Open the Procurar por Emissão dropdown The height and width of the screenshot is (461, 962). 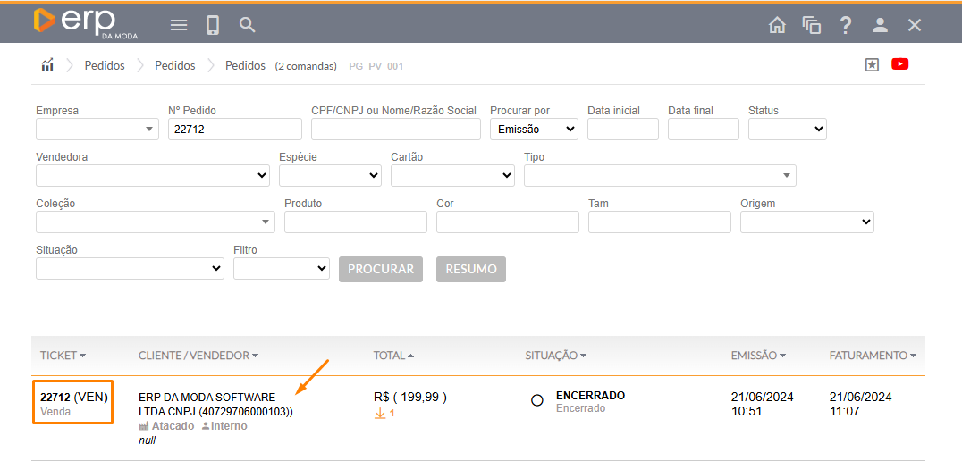click(534, 130)
